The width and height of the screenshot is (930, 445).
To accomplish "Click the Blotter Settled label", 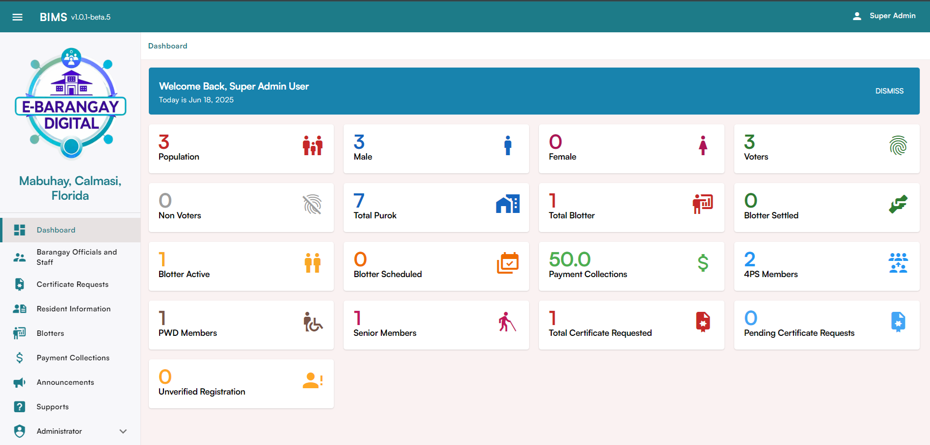I will click(771, 215).
